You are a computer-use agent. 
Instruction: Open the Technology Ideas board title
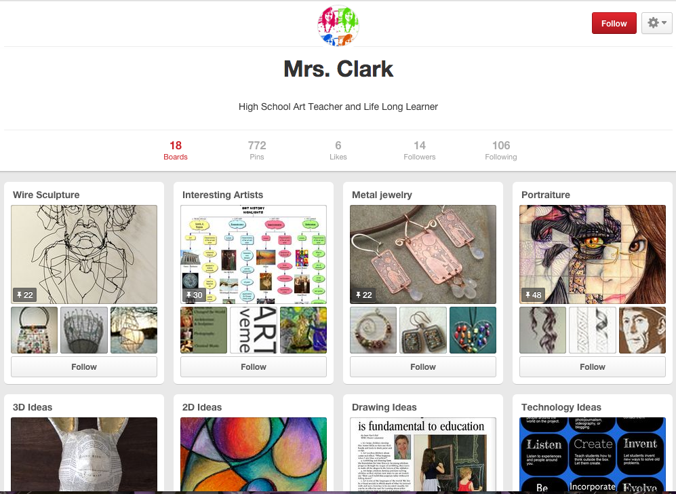click(561, 407)
